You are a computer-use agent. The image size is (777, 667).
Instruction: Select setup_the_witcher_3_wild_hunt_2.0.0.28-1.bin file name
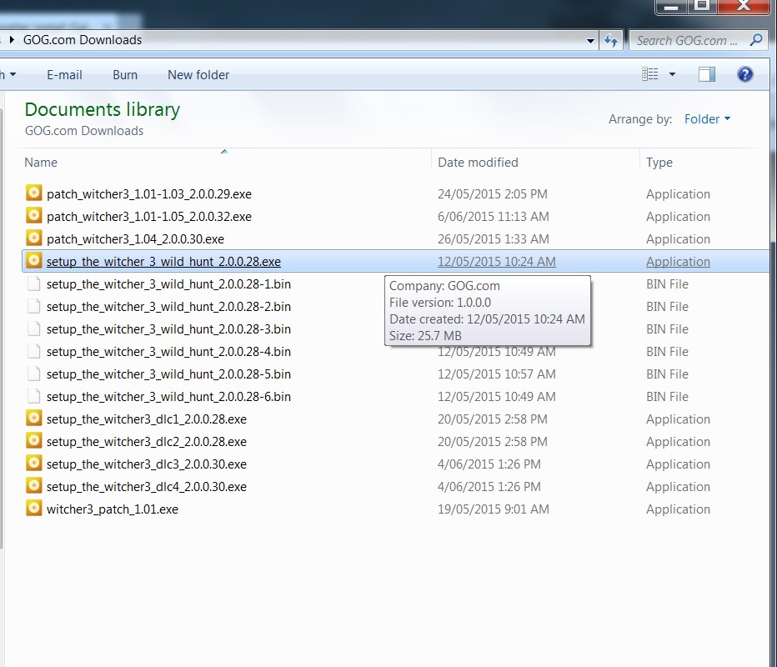(x=168, y=284)
